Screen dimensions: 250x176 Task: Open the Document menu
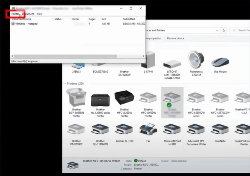point(28,14)
